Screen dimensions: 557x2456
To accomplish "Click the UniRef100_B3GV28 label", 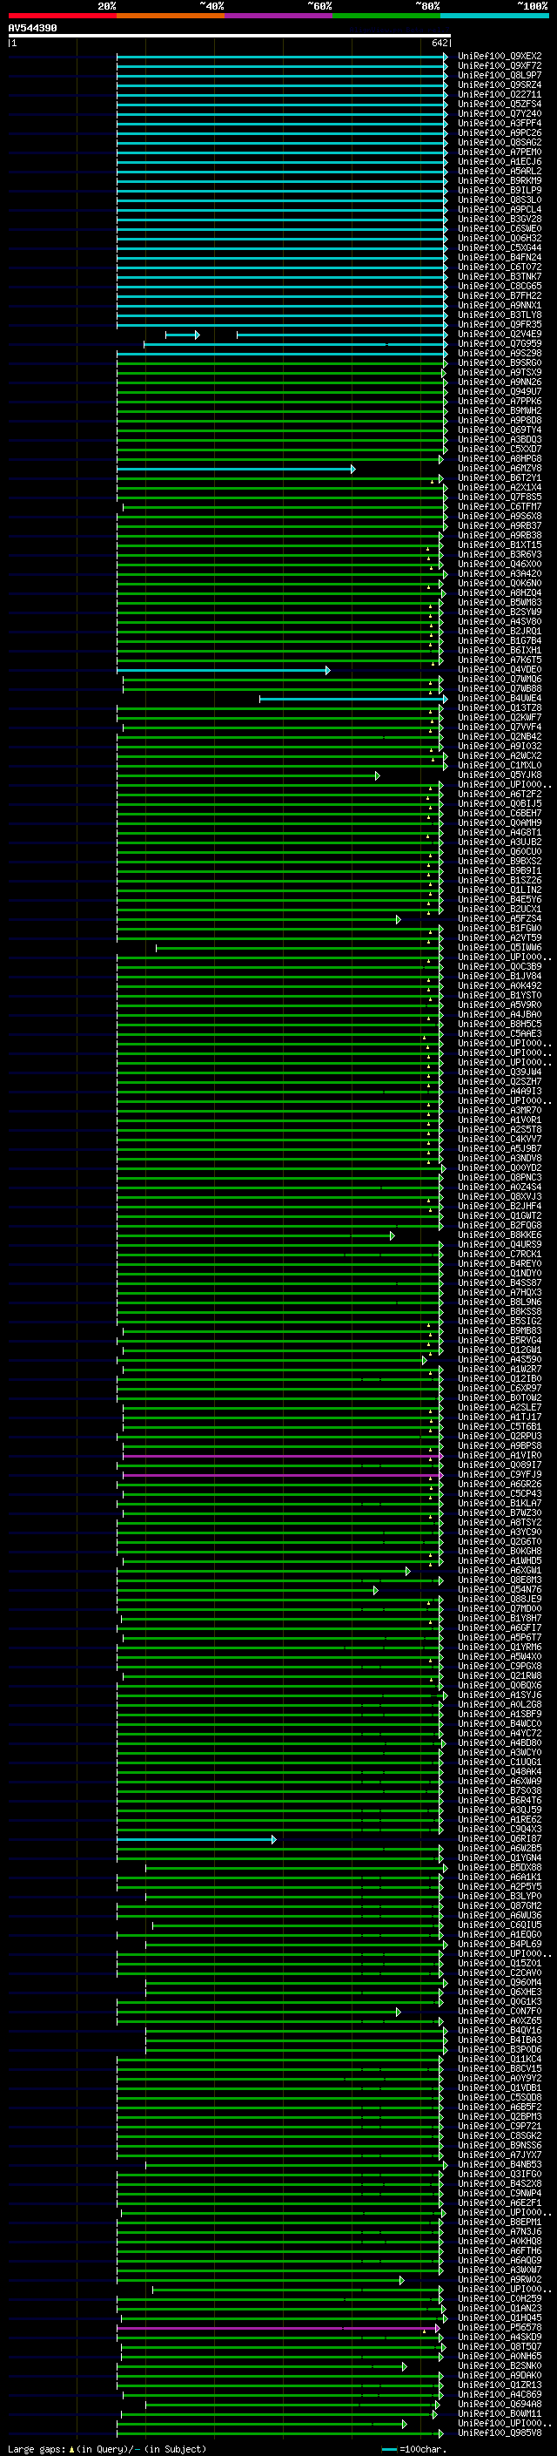I will (500, 220).
